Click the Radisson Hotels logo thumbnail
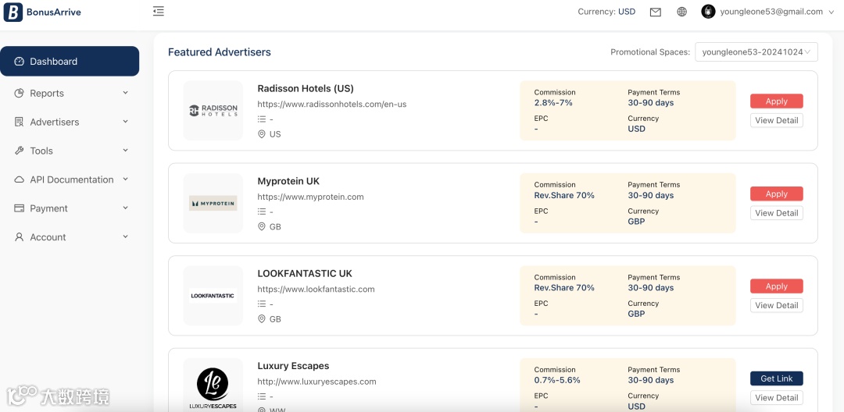Viewport: 844px width, 412px height. (213, 111)
